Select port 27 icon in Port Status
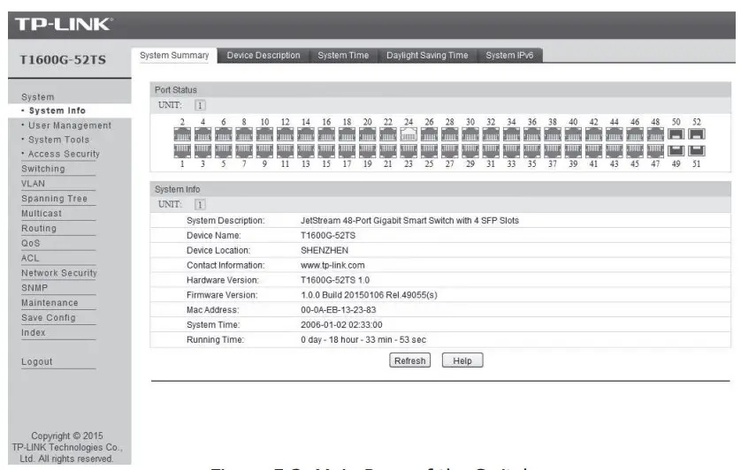 [450, 151]
